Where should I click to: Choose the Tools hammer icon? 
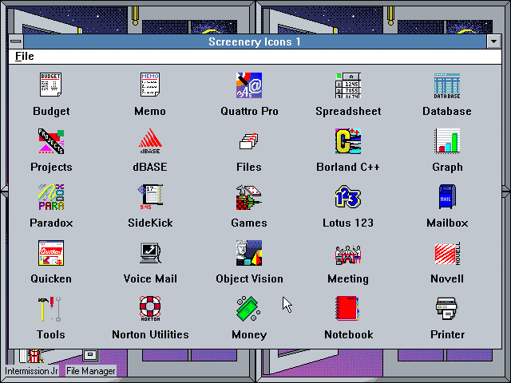50,309
